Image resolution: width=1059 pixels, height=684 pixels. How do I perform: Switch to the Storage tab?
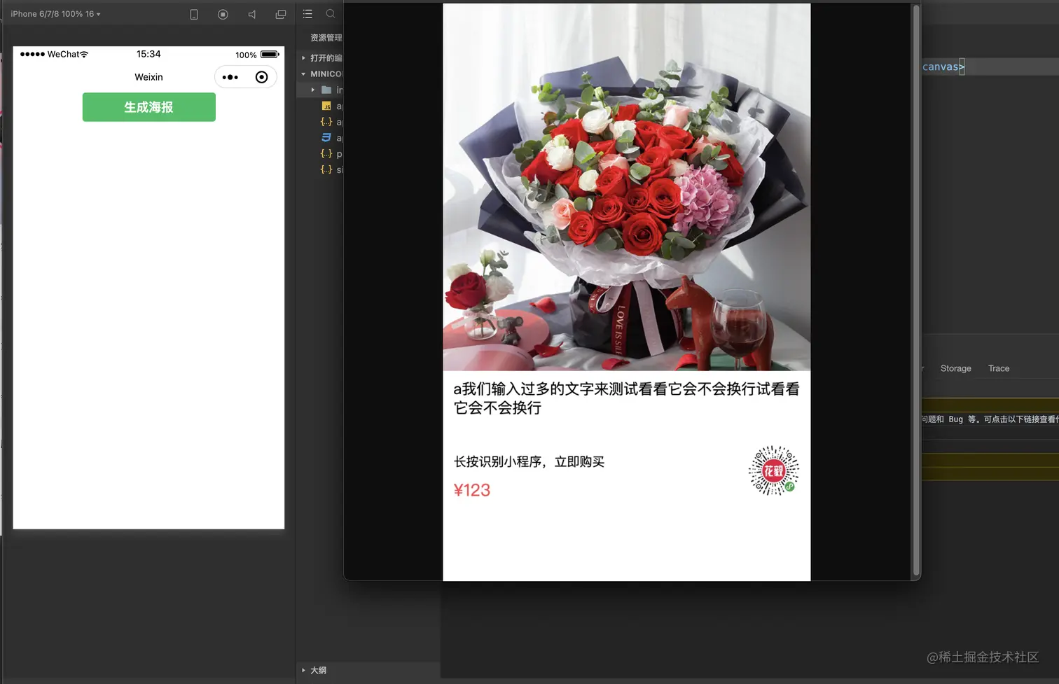pos(955,368)
